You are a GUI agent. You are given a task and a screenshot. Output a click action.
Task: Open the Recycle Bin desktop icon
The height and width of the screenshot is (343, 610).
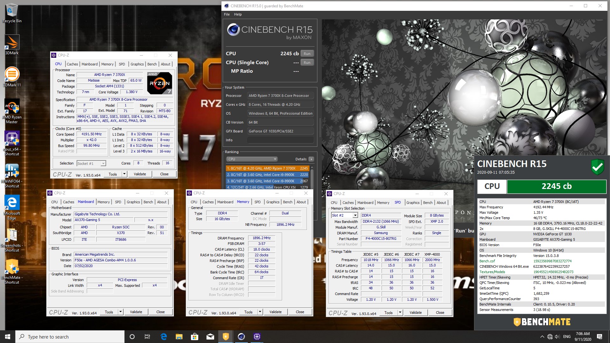[12, 13]
